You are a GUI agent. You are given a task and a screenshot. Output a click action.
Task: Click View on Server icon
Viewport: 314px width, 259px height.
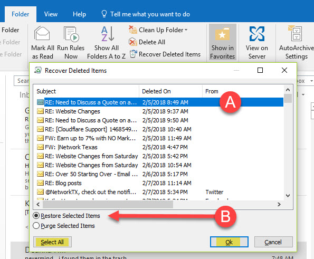(x=257, y=34)
